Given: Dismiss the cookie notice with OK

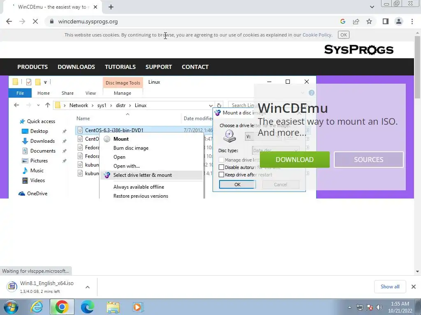Looking at the screenshot, I should point(343,35).
